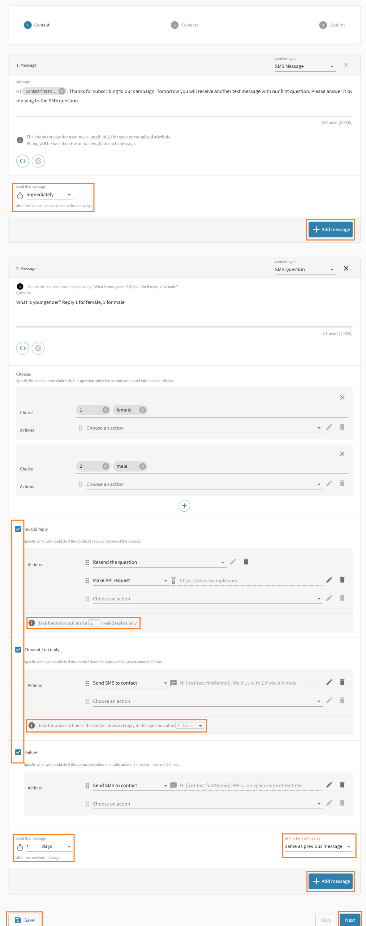Click the Next button

[x=350, y=920]
